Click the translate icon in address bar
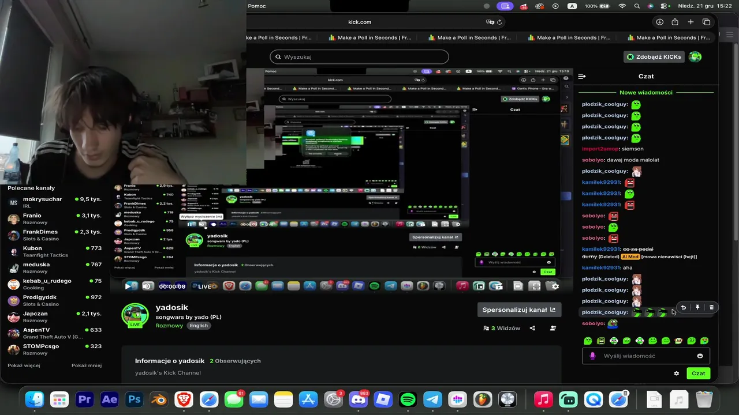739x415 pixels. pos(490,22)
